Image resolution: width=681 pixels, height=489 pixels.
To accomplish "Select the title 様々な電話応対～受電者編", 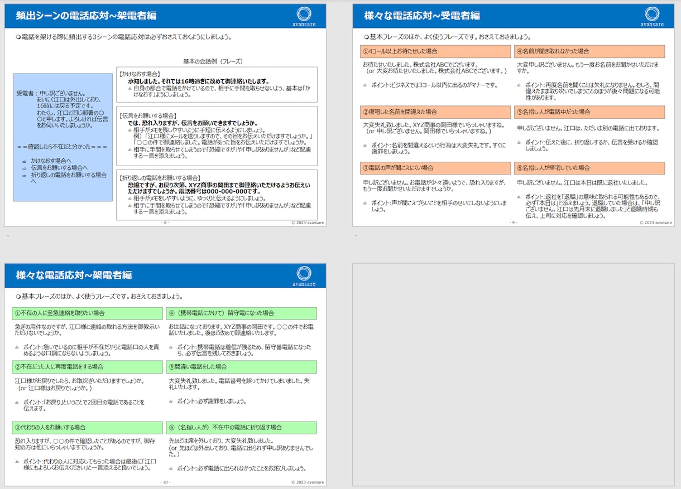I will pos(422,16).
